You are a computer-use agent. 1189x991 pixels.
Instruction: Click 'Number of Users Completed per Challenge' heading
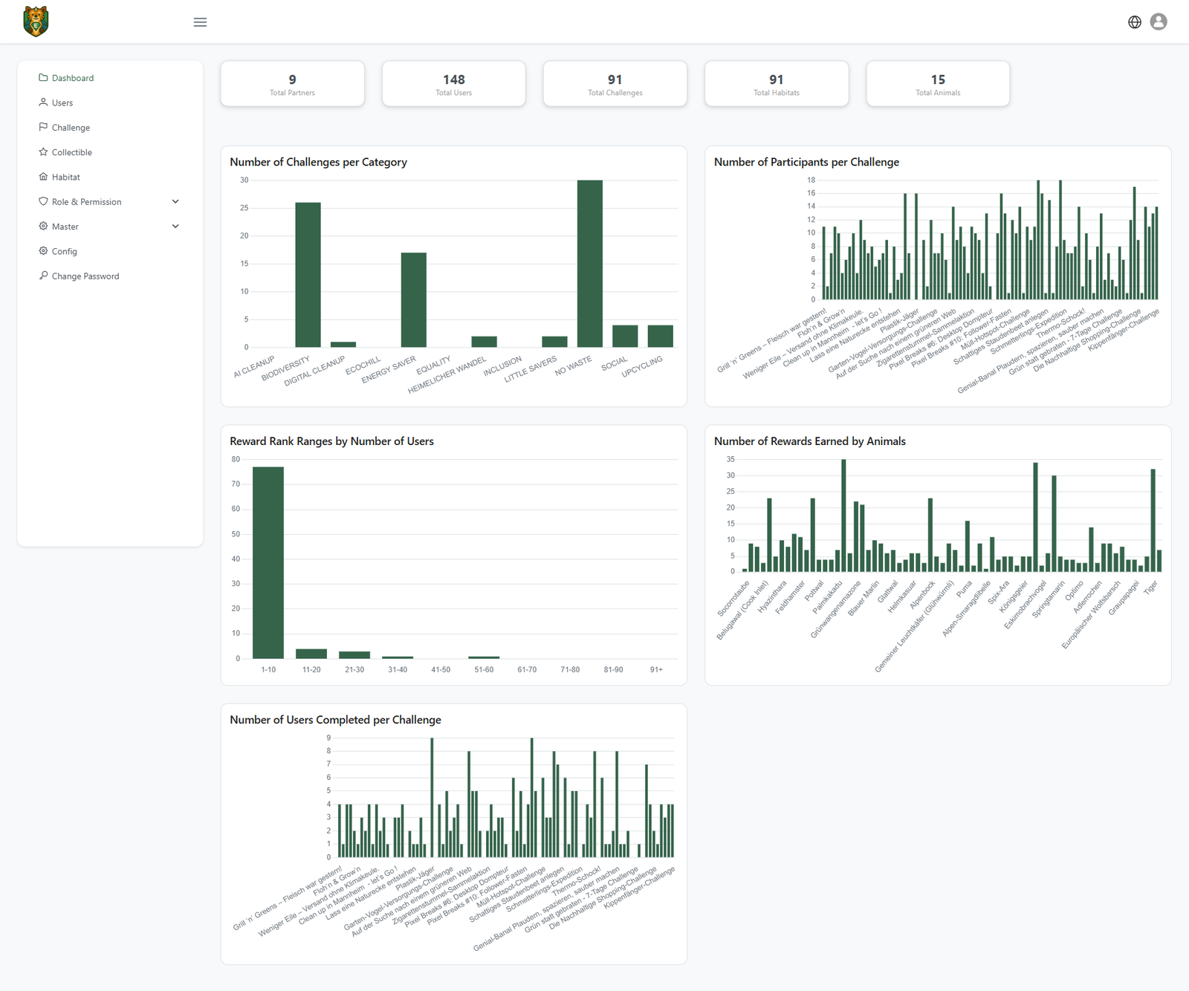tap(335, 720)
